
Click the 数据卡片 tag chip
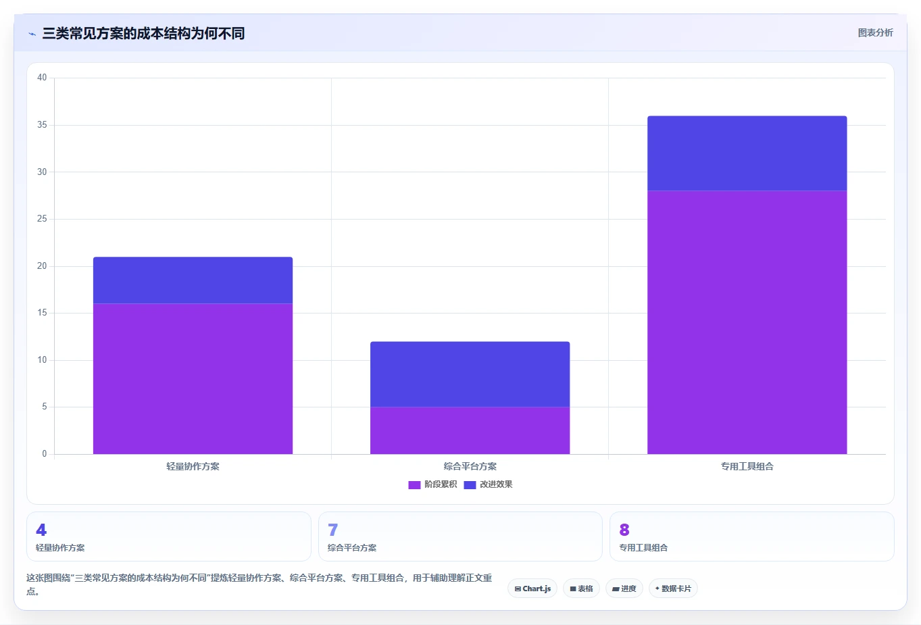tap(673, 589)
